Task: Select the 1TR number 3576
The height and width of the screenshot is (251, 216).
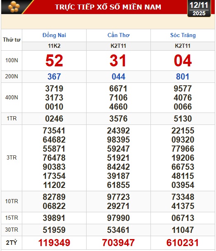Action: tap(118, 119)
